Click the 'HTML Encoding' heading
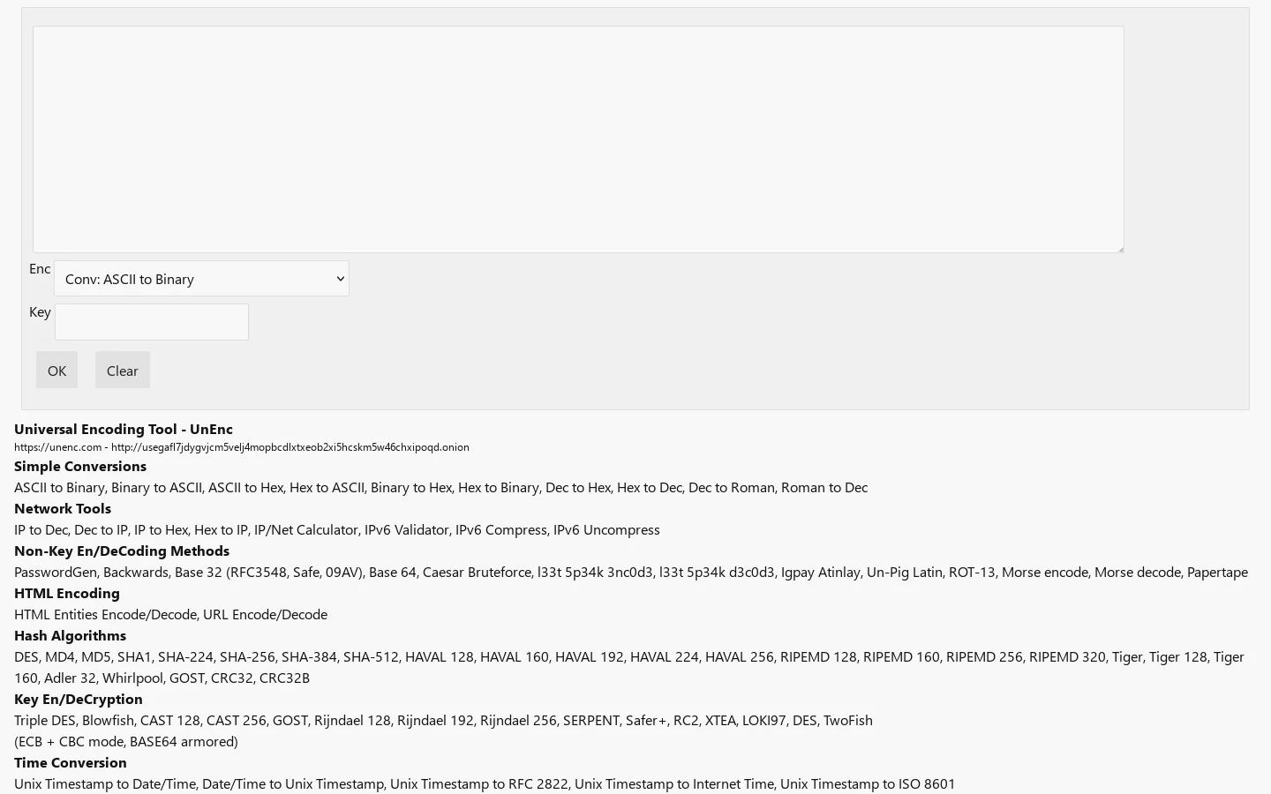Viewport: 1271px width, 794px height. pyautogui.click(x=67, y=594)
